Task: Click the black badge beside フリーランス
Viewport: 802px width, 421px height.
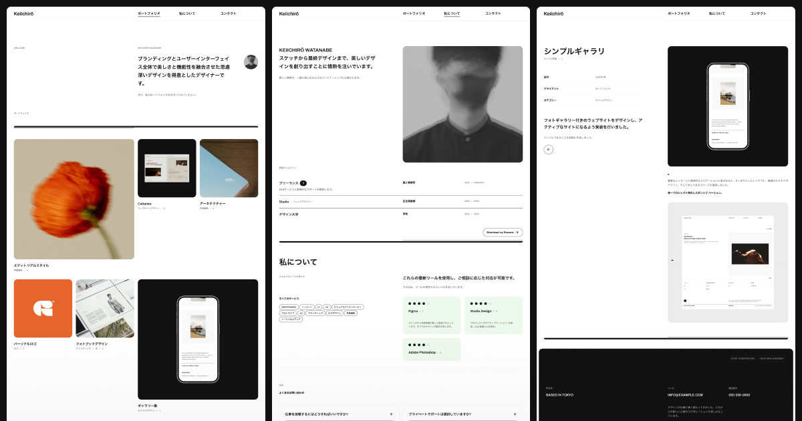Action: point(303,183)
